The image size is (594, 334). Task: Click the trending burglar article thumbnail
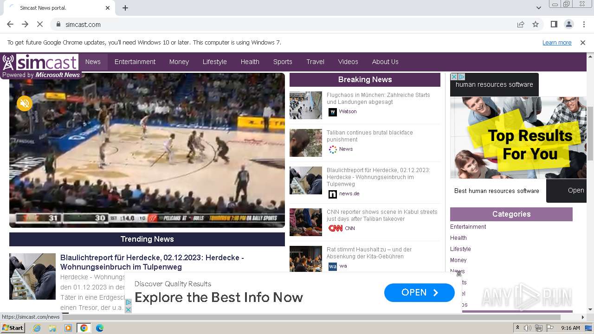32,276
